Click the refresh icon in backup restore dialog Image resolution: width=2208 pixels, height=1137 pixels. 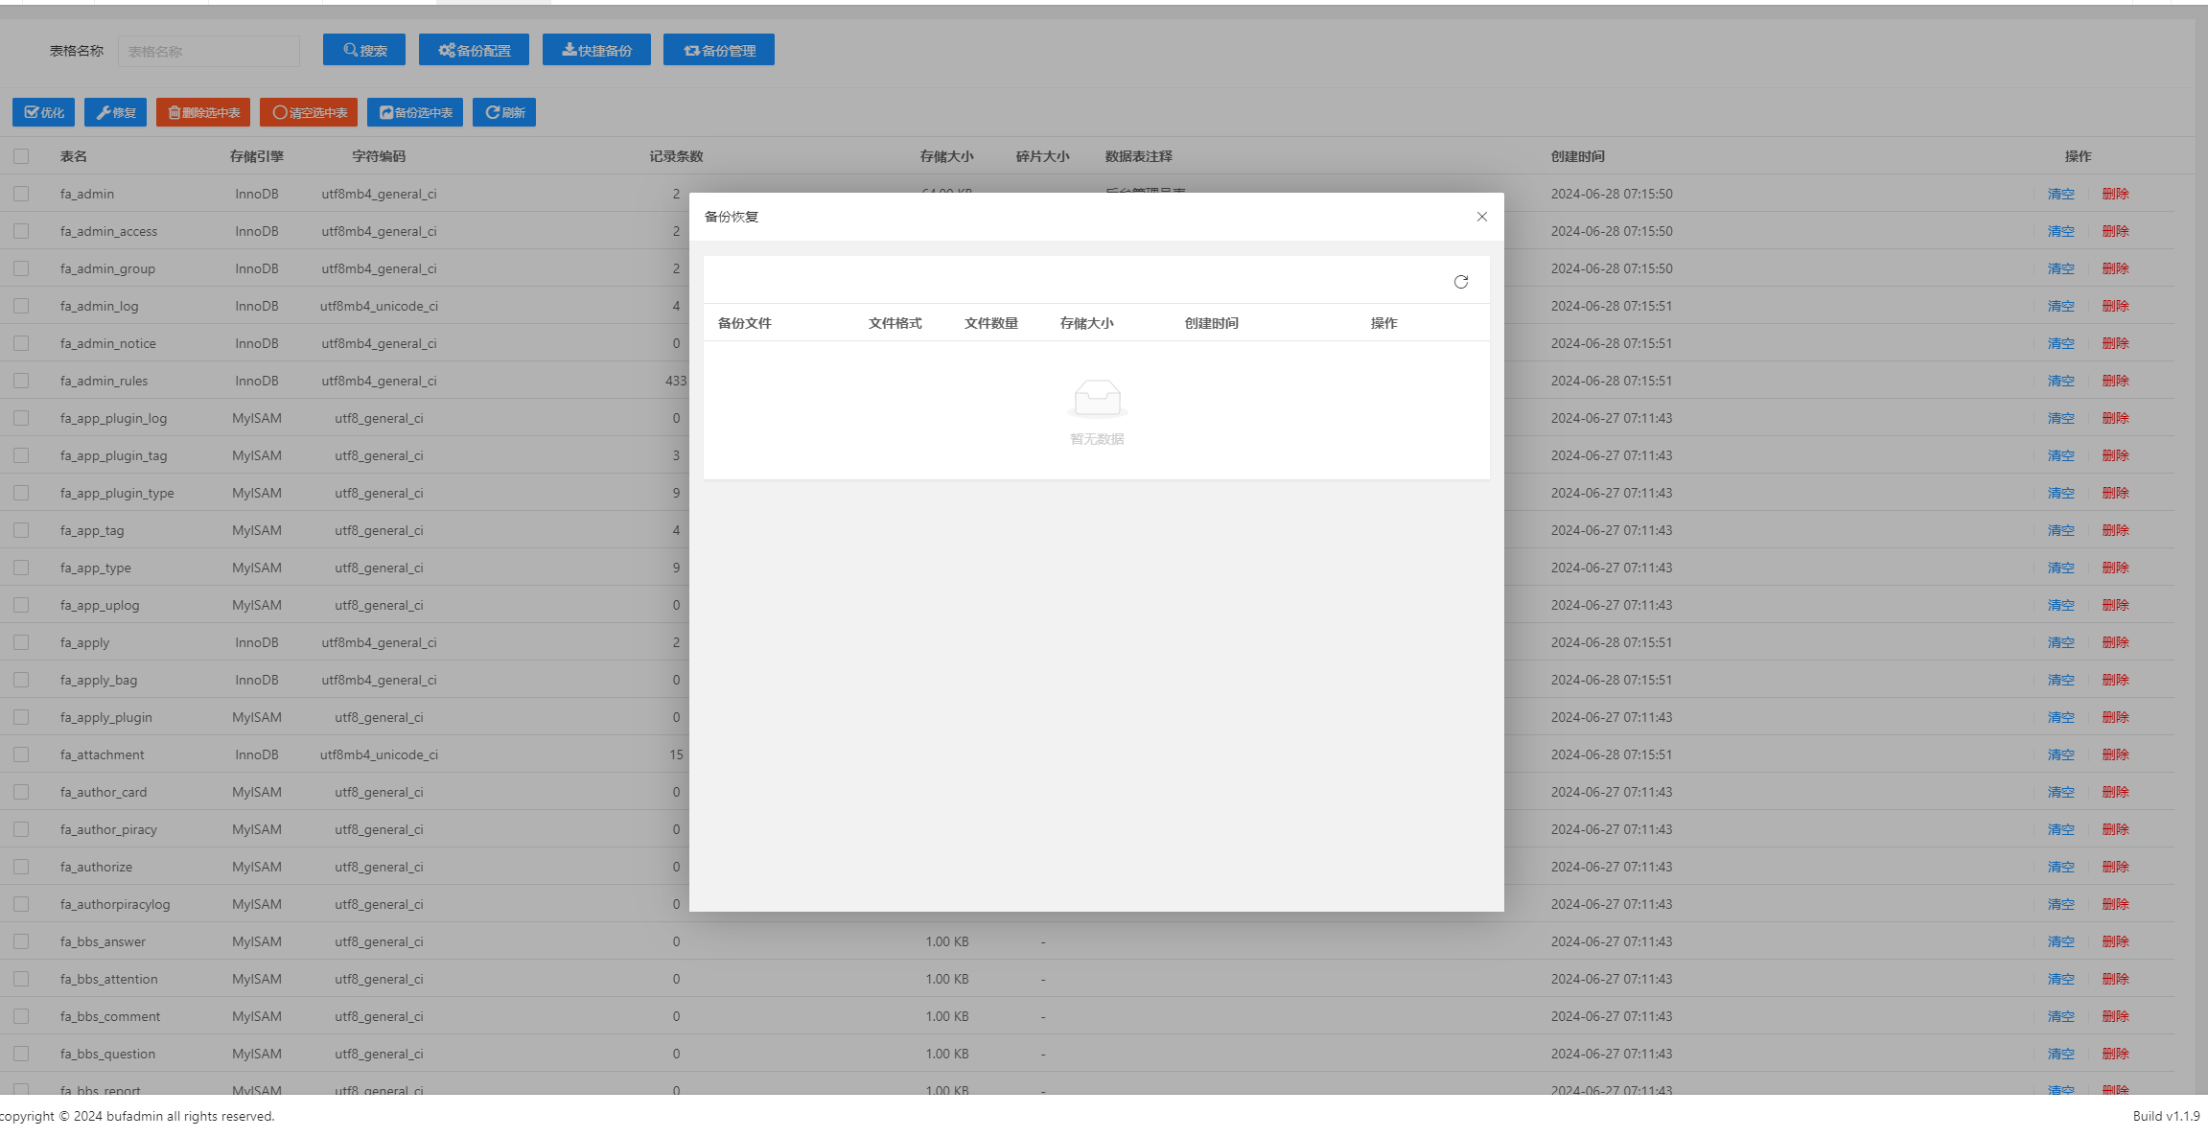pos(1460,282)
